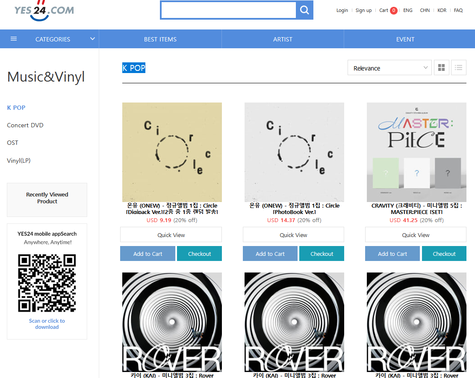Viewport: 475px width, 378px height.
Task: Add ONEW Circle Digipack to cart
Action: pos(148,254)
